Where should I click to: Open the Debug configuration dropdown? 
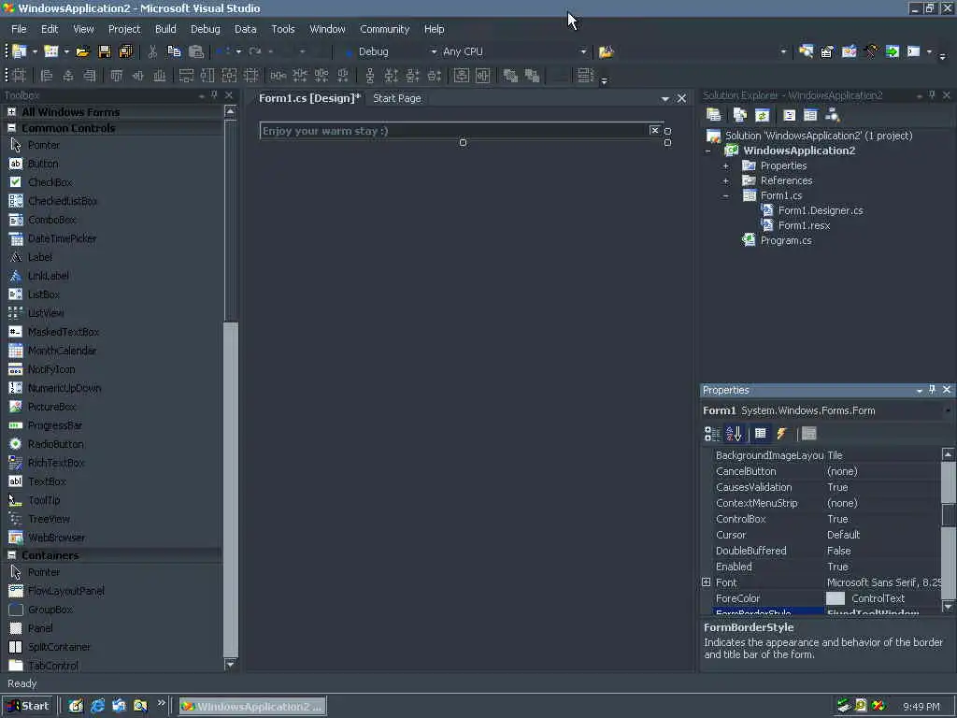pyautogui.click(x=434, y=52)
